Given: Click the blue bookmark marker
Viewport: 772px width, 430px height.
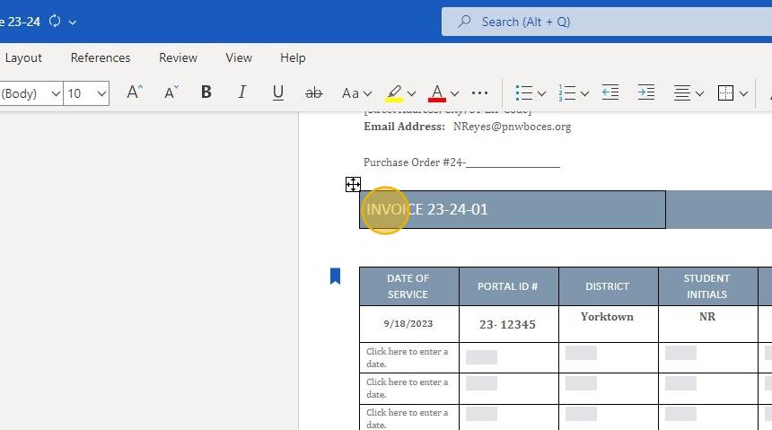Looking at the screenshot, I should pyautogui.click(x=336, y=276).
